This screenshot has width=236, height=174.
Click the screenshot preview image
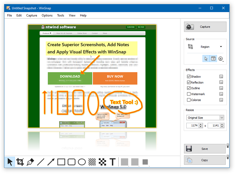tap(92, 76)
